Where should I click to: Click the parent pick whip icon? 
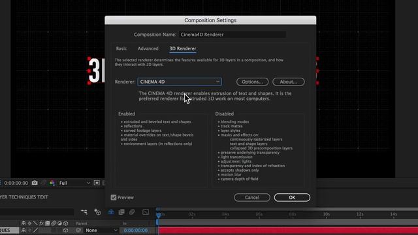[x=78, y=230]
